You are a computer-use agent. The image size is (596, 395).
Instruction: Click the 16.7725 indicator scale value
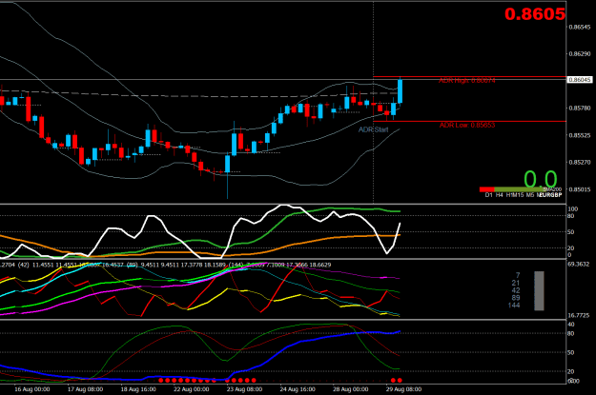pyautogui.click(x=579, y=315)
